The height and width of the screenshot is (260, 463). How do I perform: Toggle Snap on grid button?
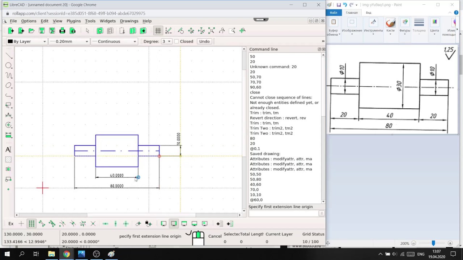[31, 224]
